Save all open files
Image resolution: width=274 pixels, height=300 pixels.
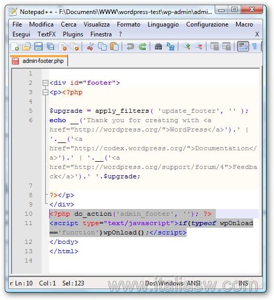click(50, 46)
